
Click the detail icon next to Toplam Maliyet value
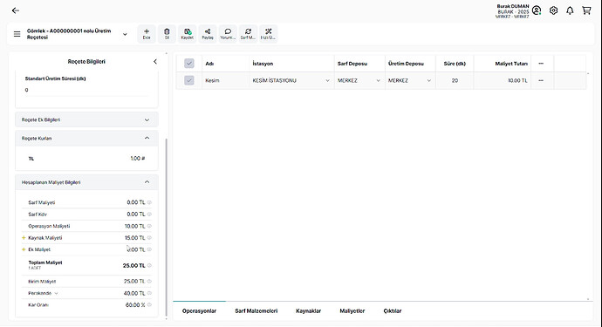pyautogui.click(x=149, y=265)
